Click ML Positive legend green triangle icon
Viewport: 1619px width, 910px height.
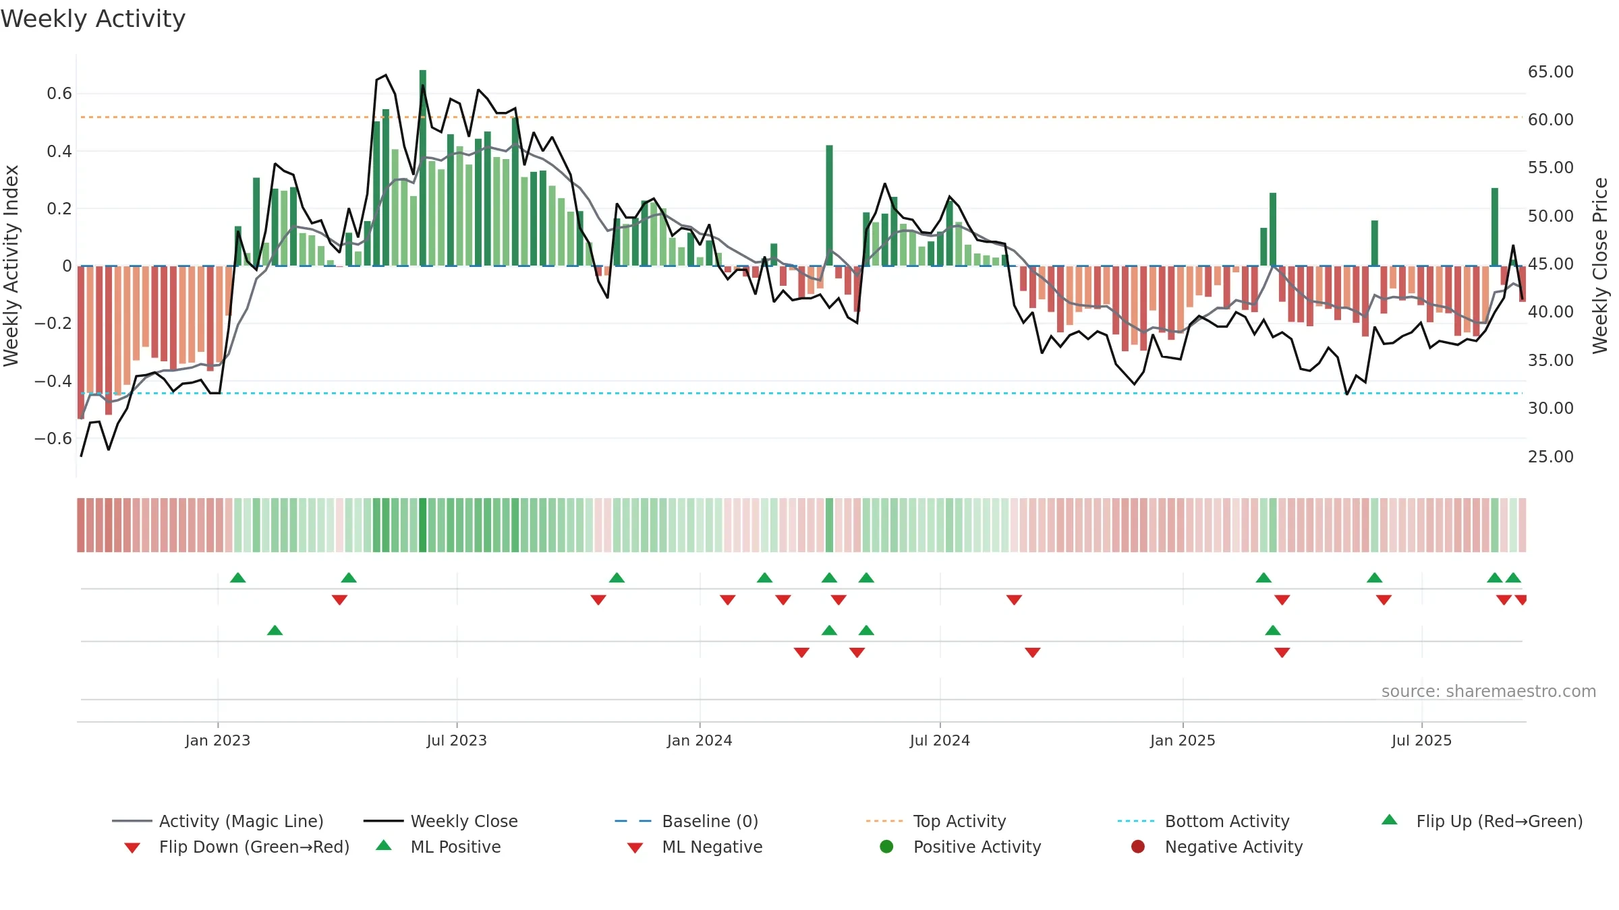(x=384, y=845)
